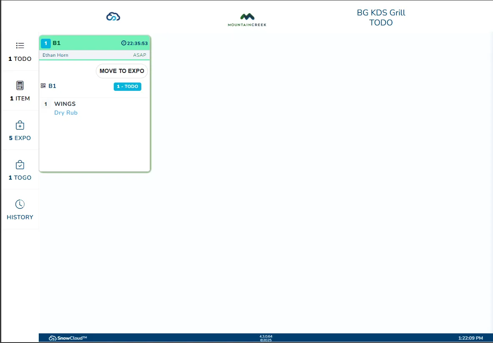Click the SnowCloud cloud logo in header
The image size is (493, 343).
click(x=113, y=16)
